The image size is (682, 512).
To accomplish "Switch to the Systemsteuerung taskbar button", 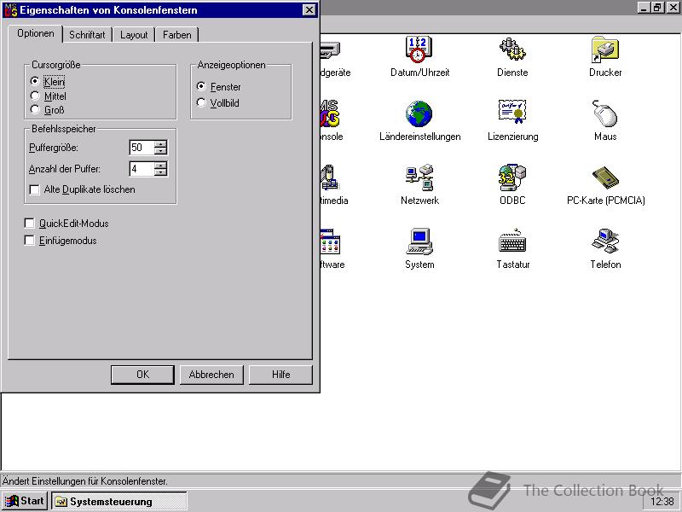I will [x=119, y=501].
